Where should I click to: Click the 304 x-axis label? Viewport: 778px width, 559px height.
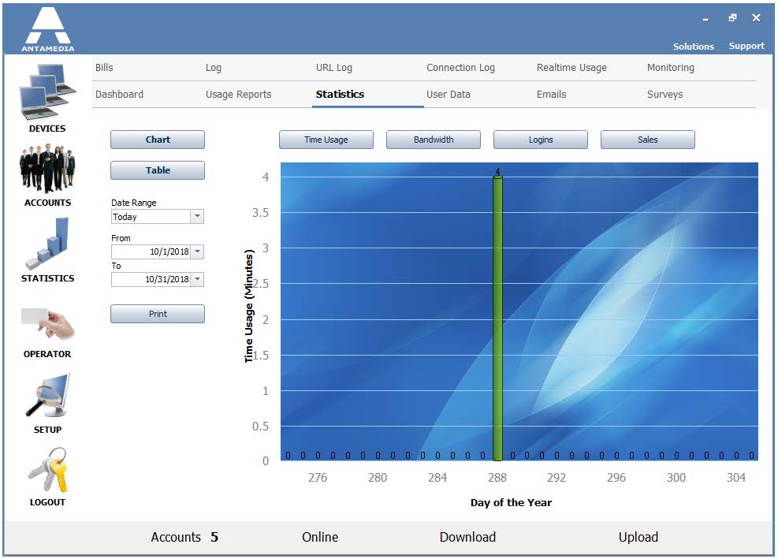point(735,478)
